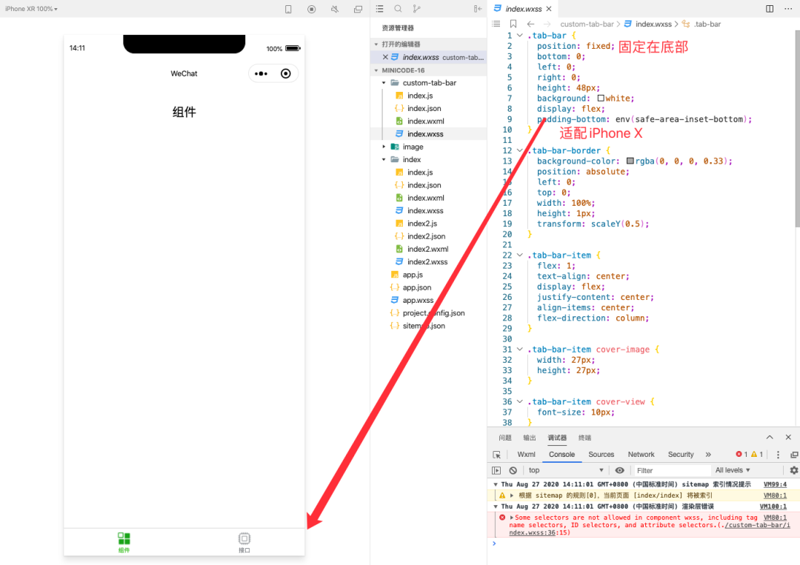
Task: Open the iPhone XR device dropdown
Action: (x=31, y=9)
